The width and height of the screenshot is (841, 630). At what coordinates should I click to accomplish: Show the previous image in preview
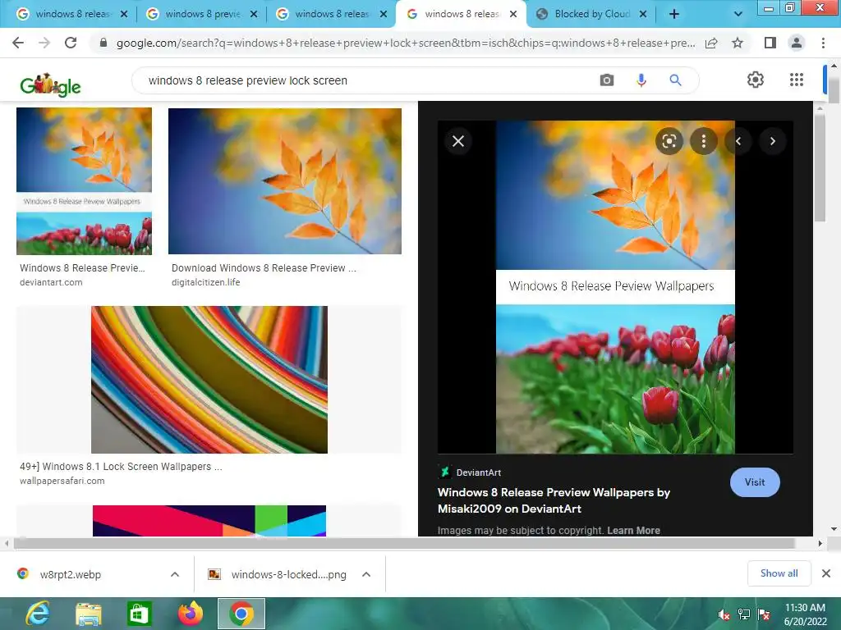[x=738, y=141]
